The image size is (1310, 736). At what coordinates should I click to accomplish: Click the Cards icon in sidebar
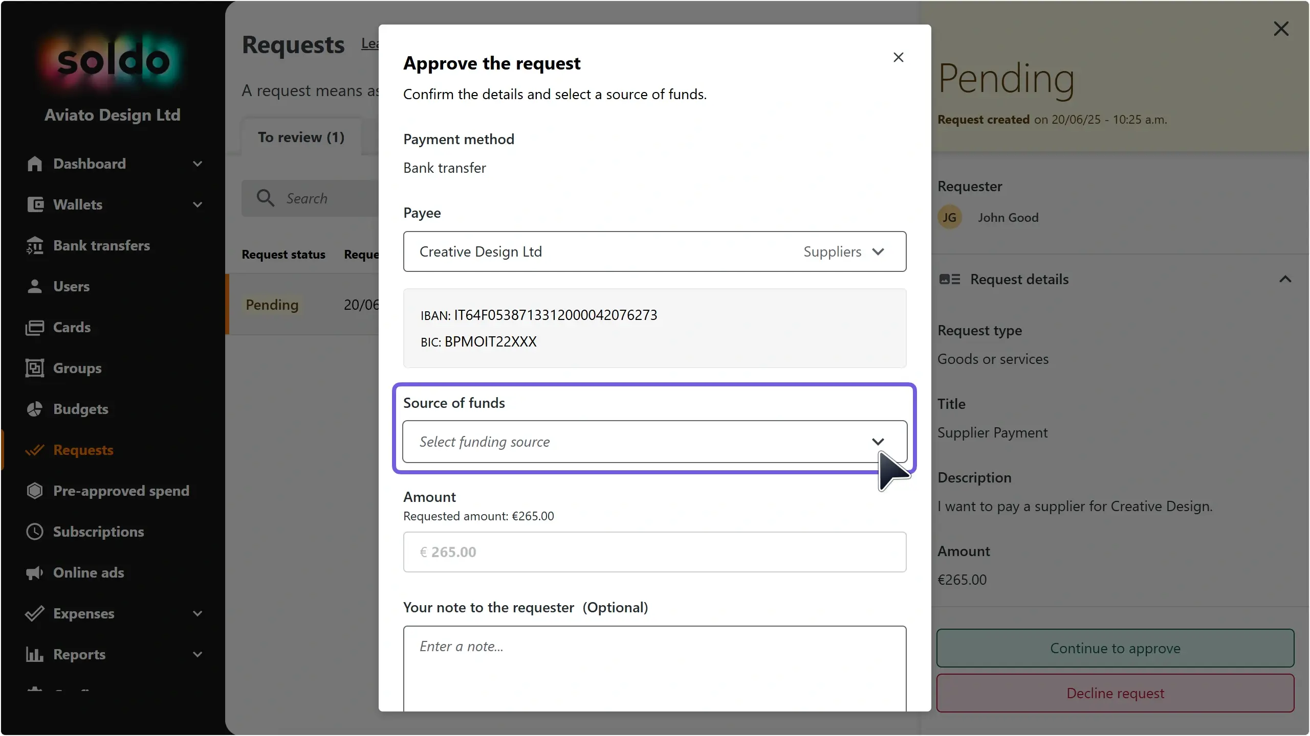coord(35,327)
